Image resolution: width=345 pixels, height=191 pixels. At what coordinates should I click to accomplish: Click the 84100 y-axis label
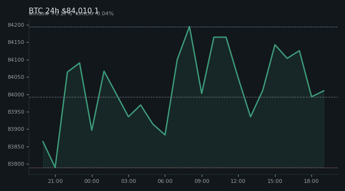(16, 60)
